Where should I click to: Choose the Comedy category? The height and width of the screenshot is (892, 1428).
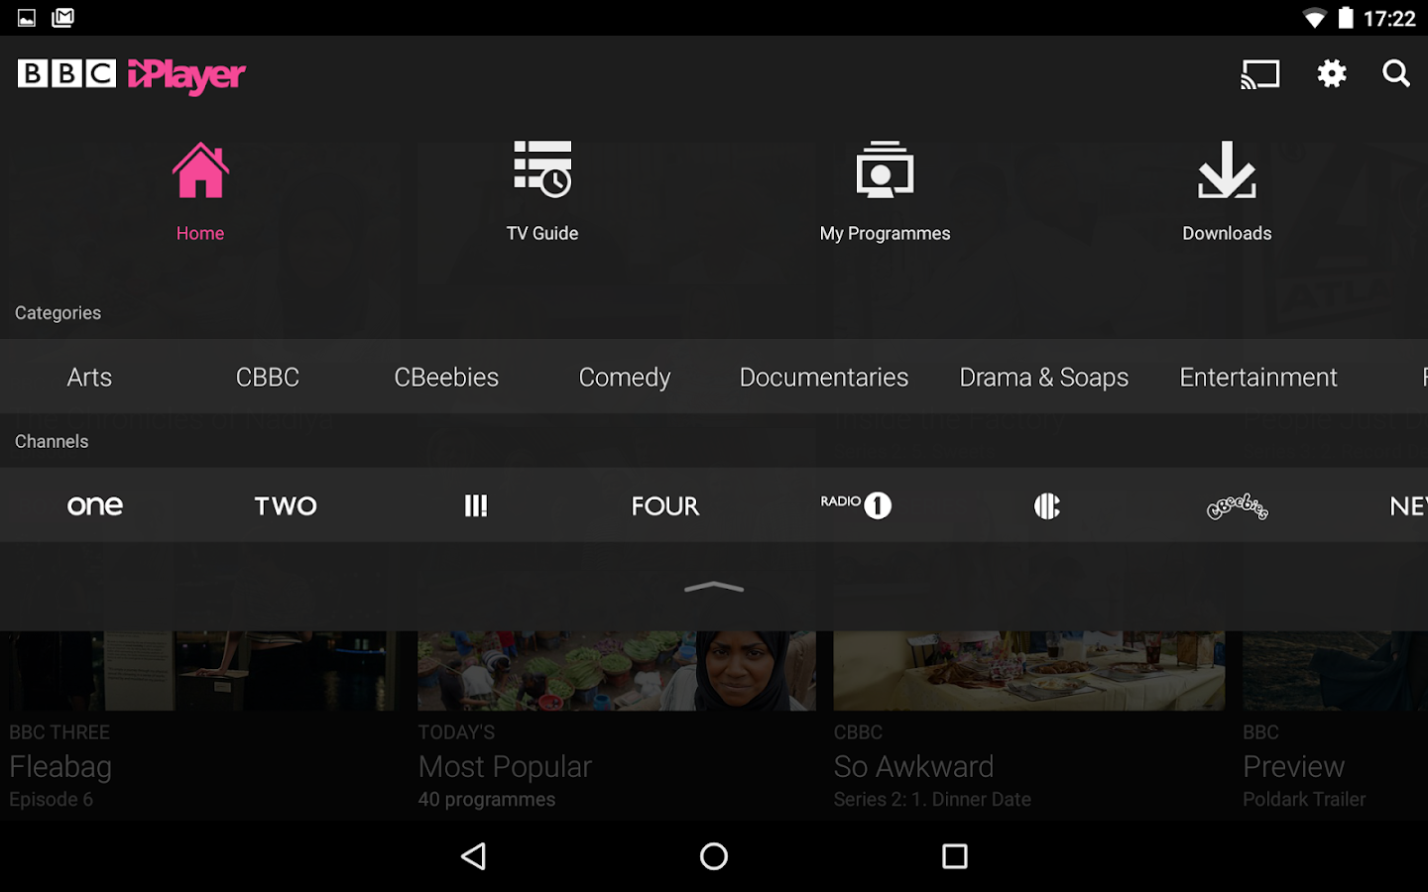[625, 378]
